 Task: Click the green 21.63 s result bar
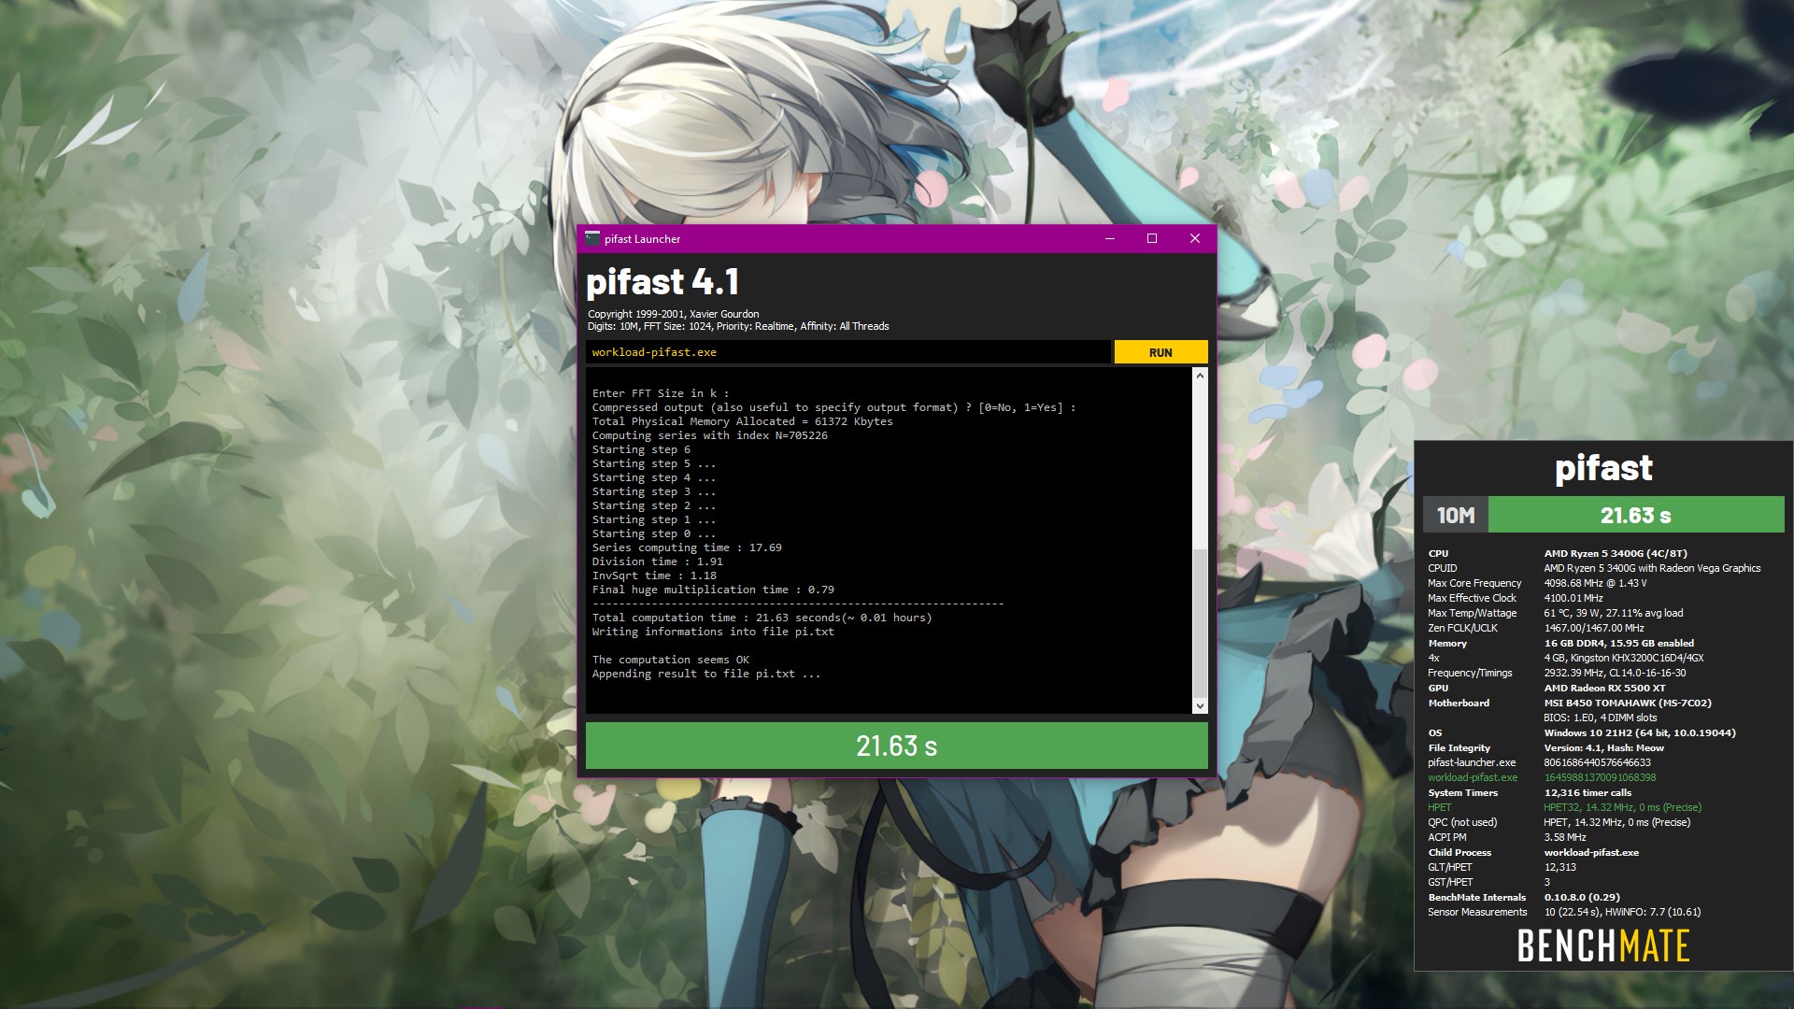(x=897, y=746)
